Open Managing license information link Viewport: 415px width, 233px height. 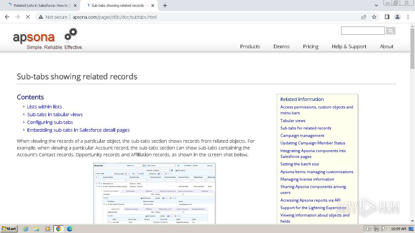307,179
